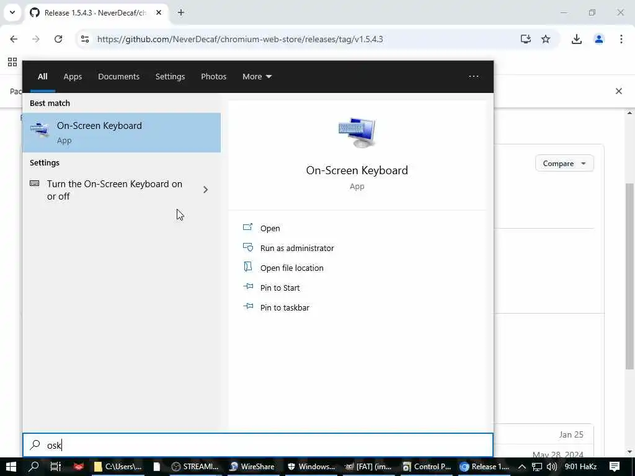The width and height of the screenshot is (635, 476).
Task: Click the browser back arrow
Action: (14, 39)
